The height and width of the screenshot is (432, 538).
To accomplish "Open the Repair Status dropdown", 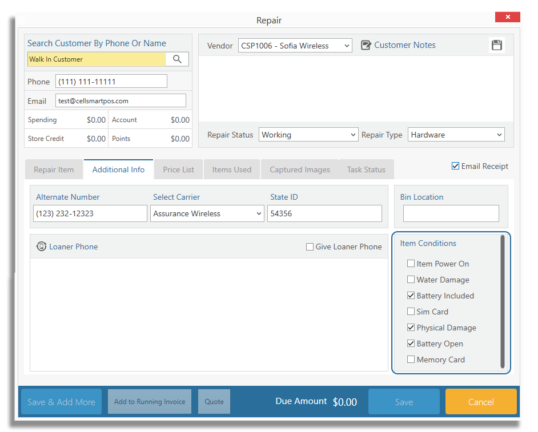I will [x=308, y=135].
